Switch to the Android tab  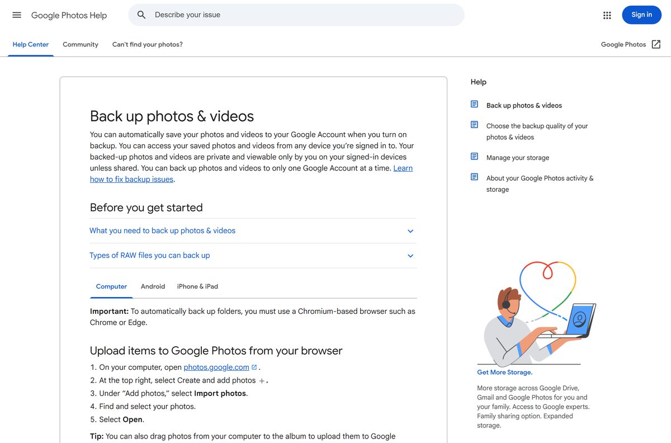(x=153, y=286)
